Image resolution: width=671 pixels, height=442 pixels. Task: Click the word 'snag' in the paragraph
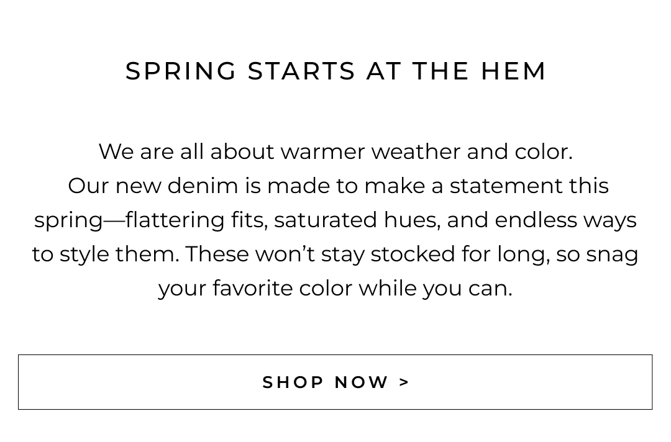612,254
